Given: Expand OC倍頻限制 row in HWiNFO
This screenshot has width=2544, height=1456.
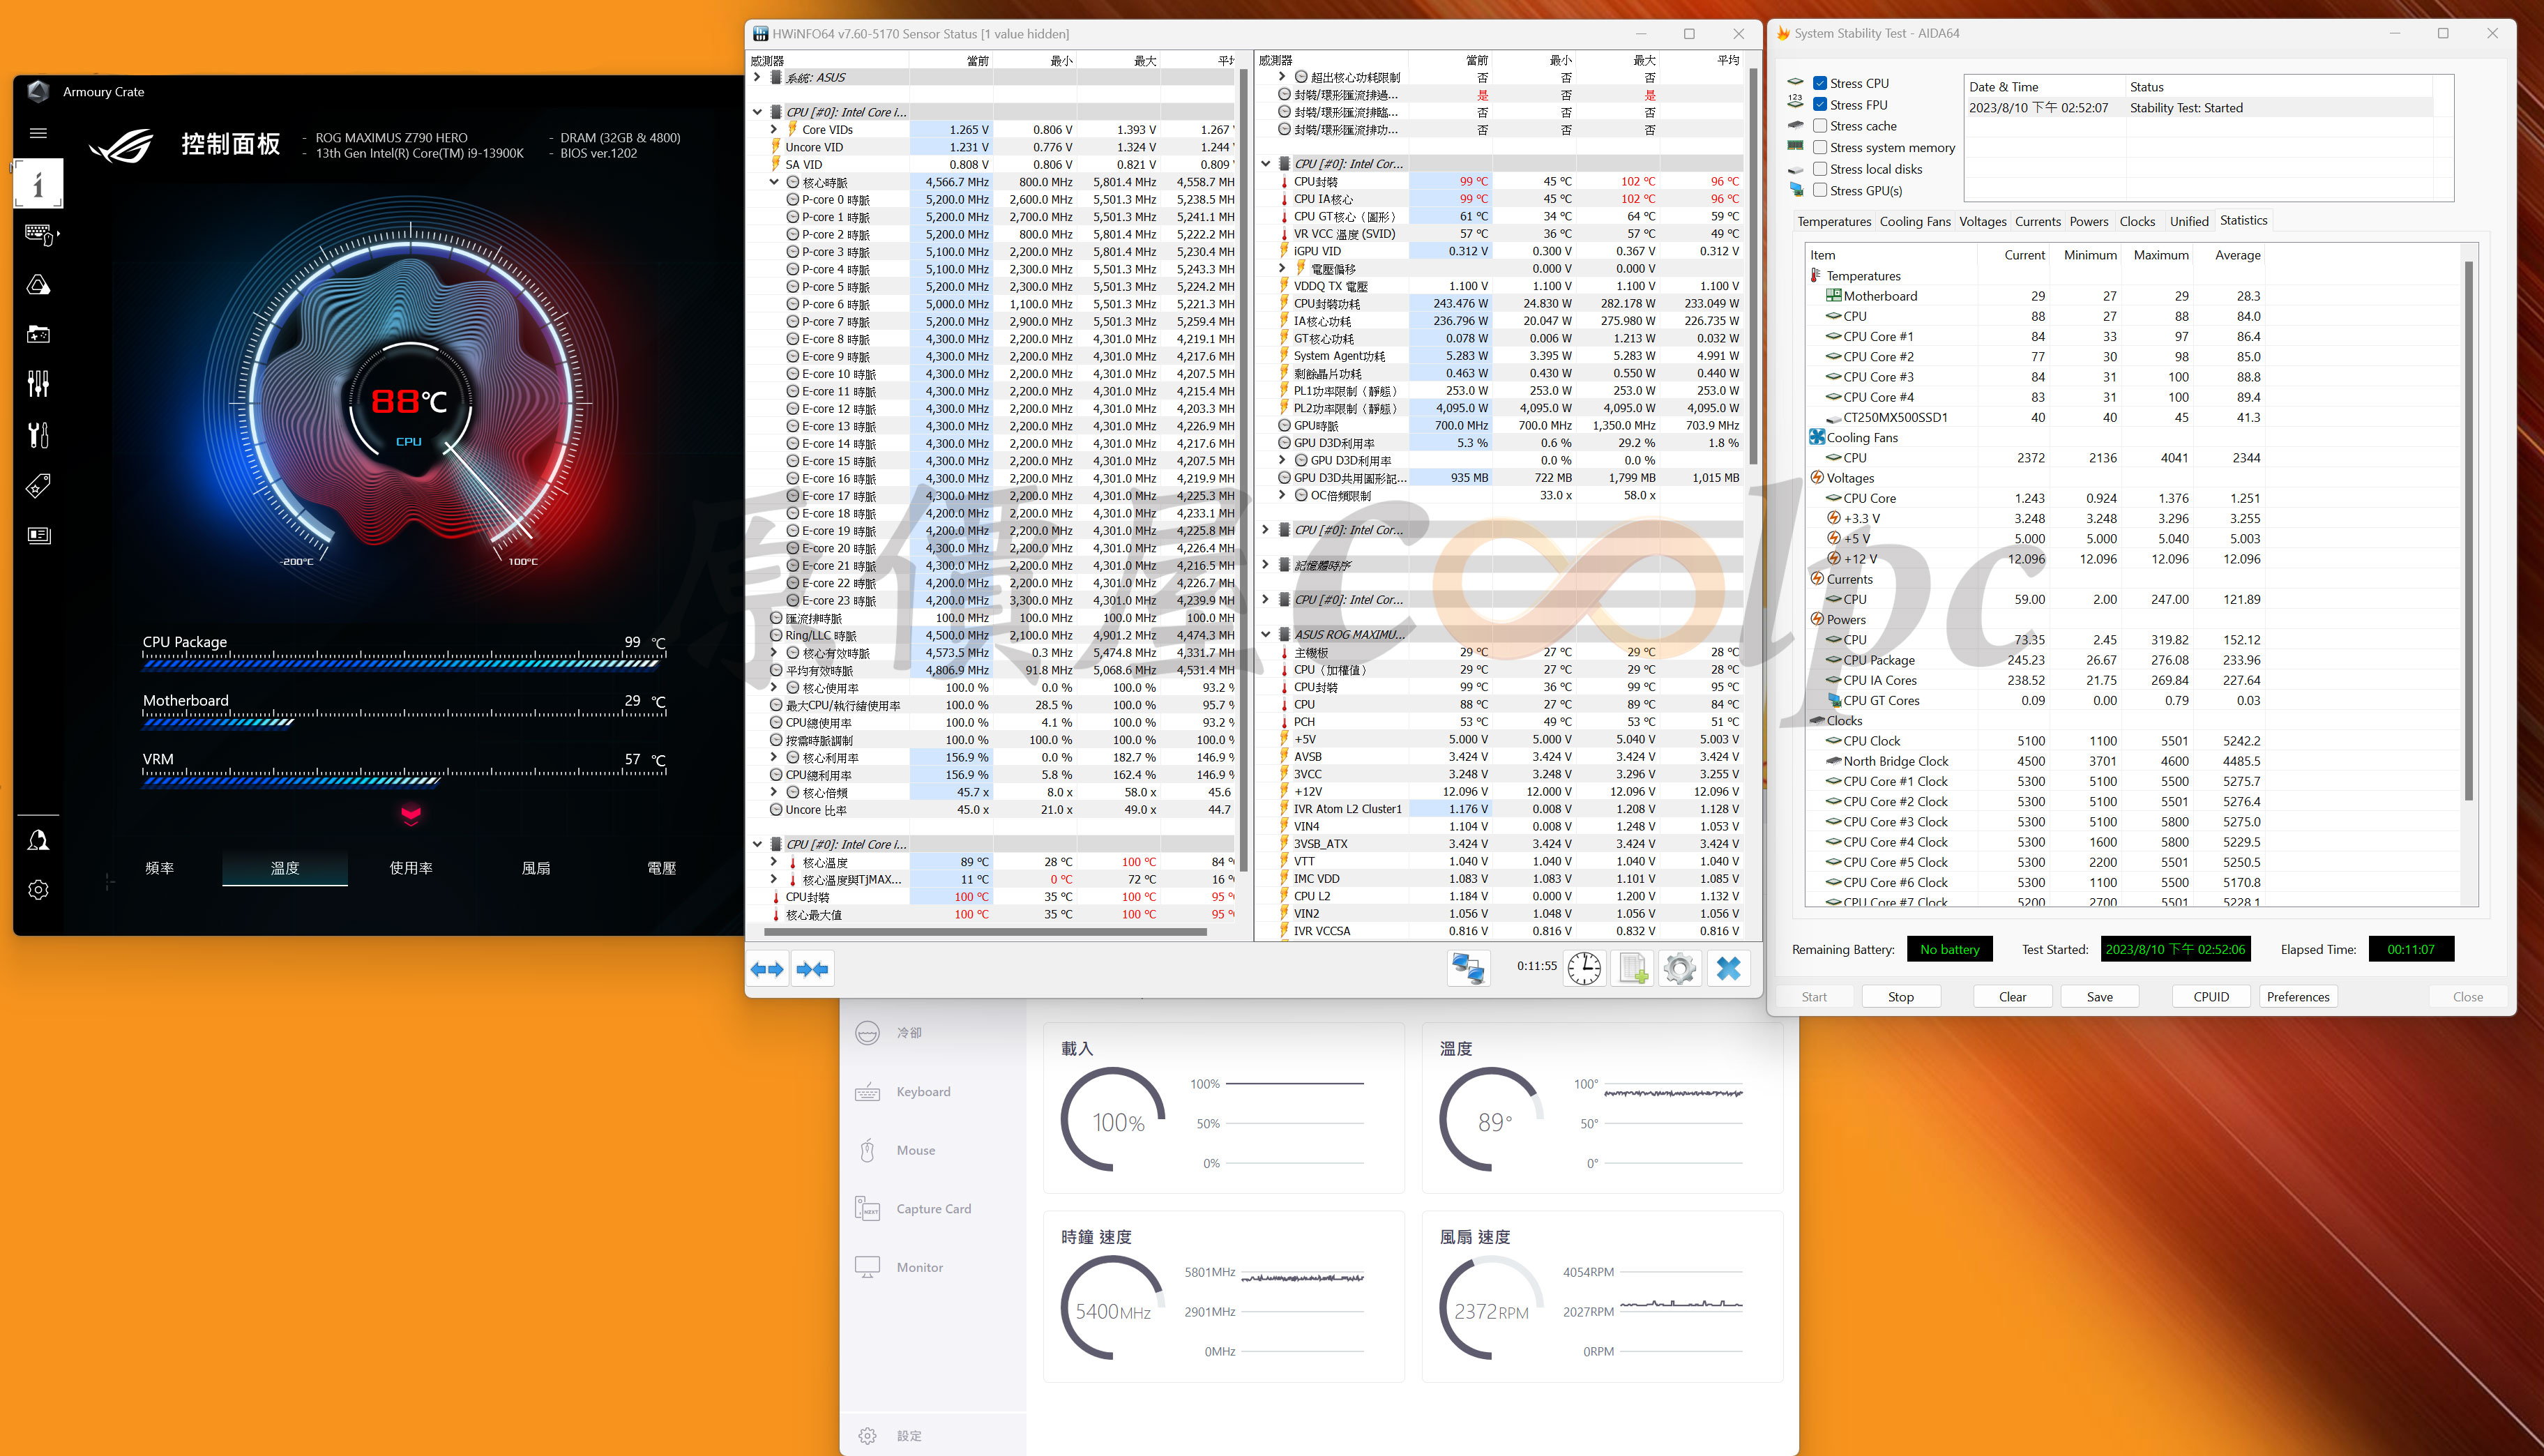Looking at the screenshot, I should 1282,495.
